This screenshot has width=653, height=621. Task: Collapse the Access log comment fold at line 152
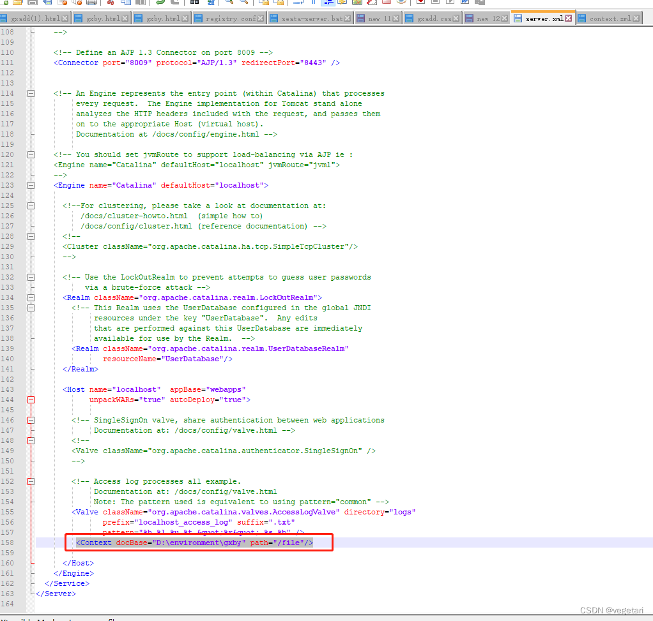click(x=31, y=482)
